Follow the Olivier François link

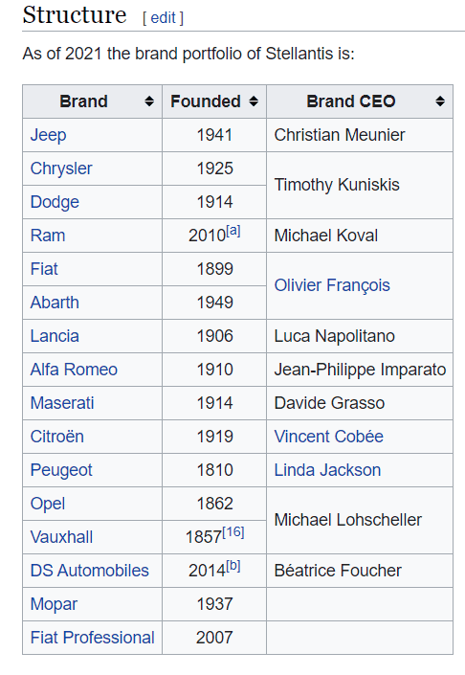coord(332,285)
